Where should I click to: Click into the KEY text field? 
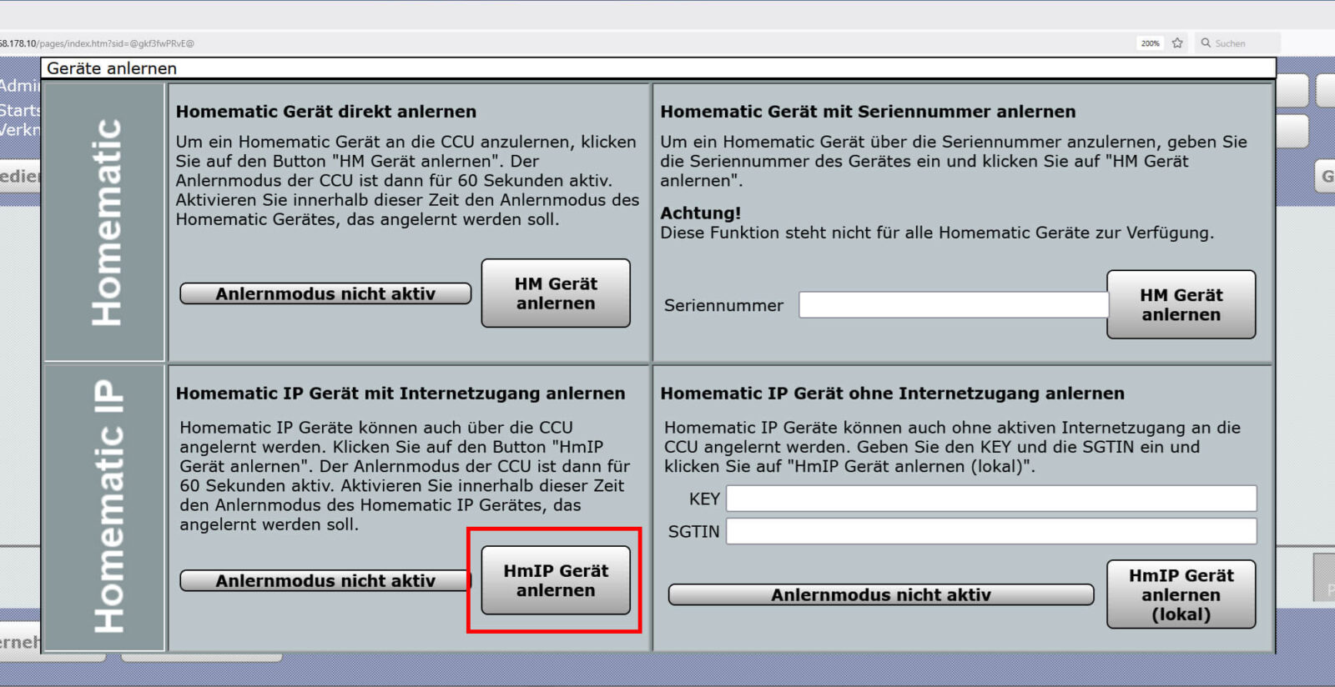click(990, 499)
